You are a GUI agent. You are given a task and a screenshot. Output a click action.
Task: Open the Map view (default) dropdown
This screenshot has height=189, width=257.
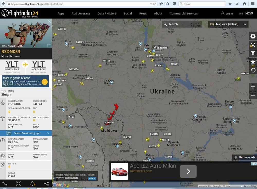(228, 24)
